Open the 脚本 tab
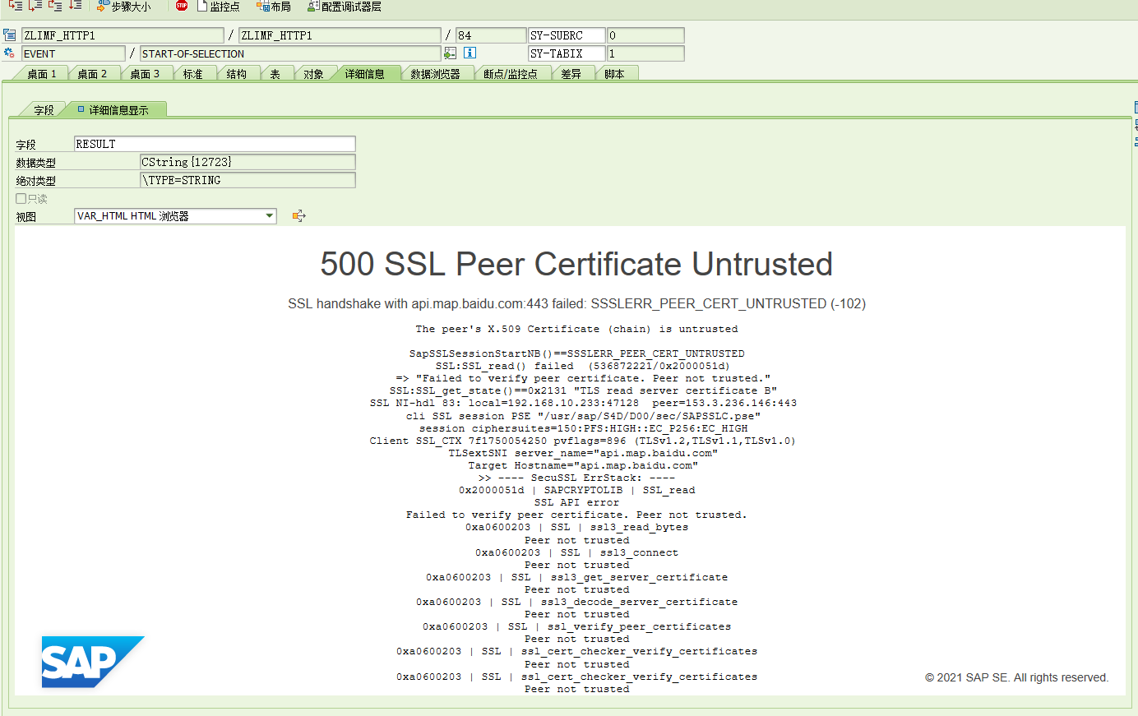 [x=614, y=74]
